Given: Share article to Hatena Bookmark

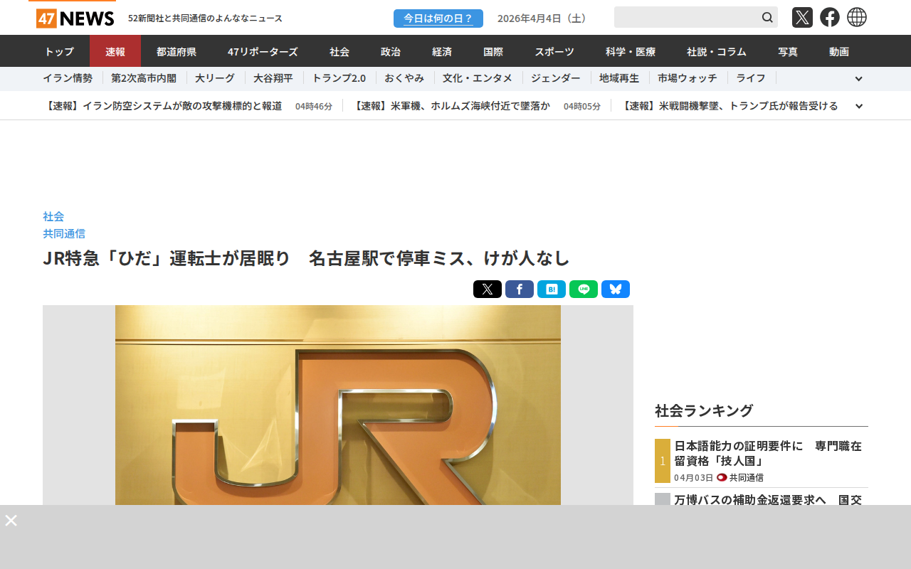Looking at the screenshot, I should point(551,289).
